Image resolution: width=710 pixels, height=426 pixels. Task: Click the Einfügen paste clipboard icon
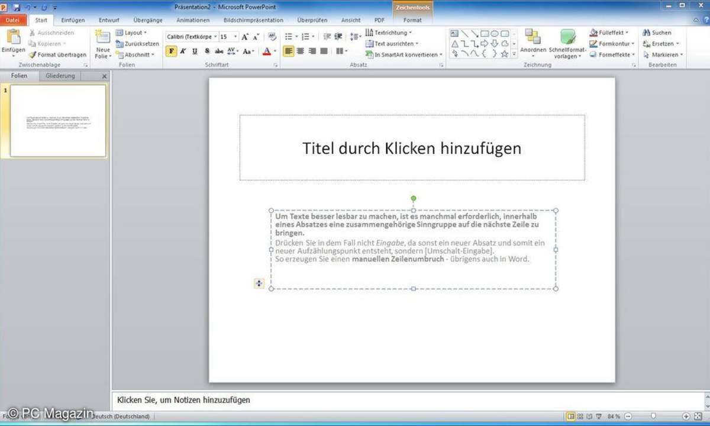coord(13,37)
